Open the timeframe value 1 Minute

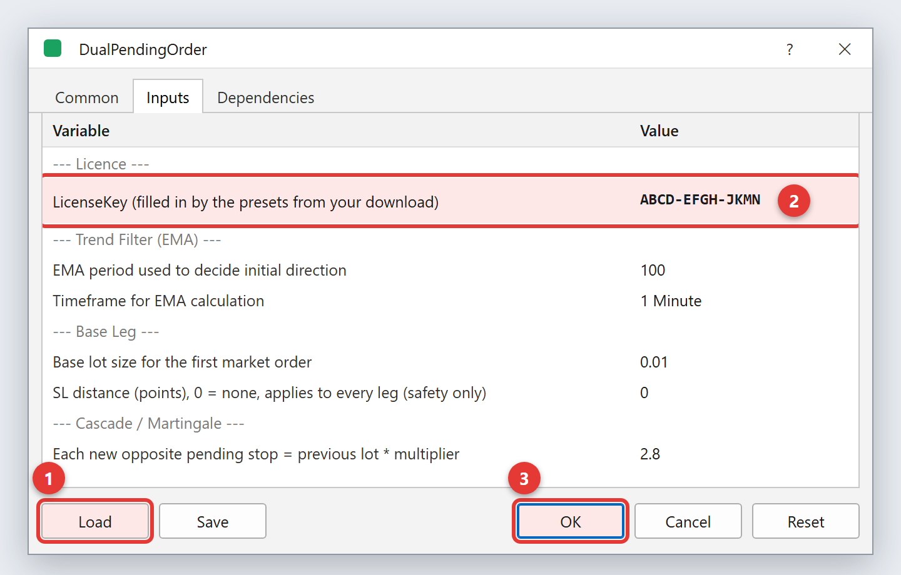671,301
